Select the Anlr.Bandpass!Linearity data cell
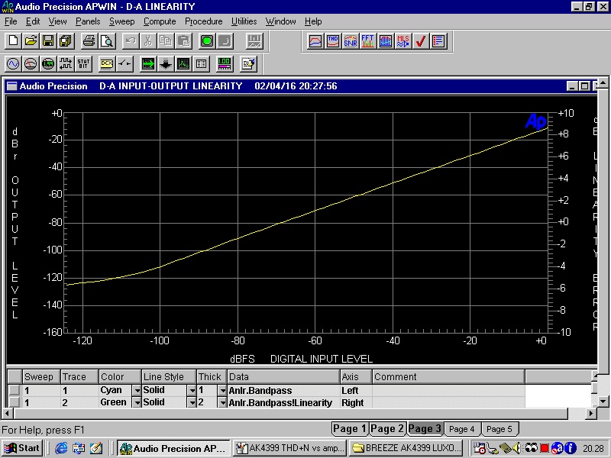This screenshot has height=458, width=611. (x=283, y=402)
